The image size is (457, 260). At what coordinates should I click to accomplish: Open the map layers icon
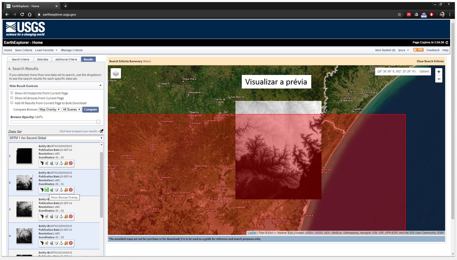point(116,73)
